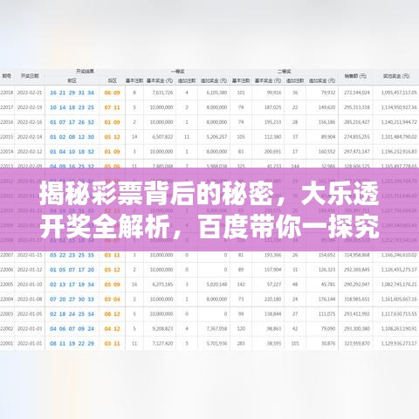Click first prize amount 6,507,822

[x=162, y=137]
